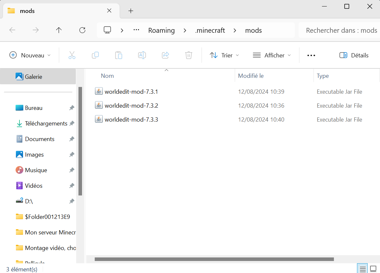The image size is (380, 273).
Task: Sort by the Nom column header
Action: (x=107, y=76)
